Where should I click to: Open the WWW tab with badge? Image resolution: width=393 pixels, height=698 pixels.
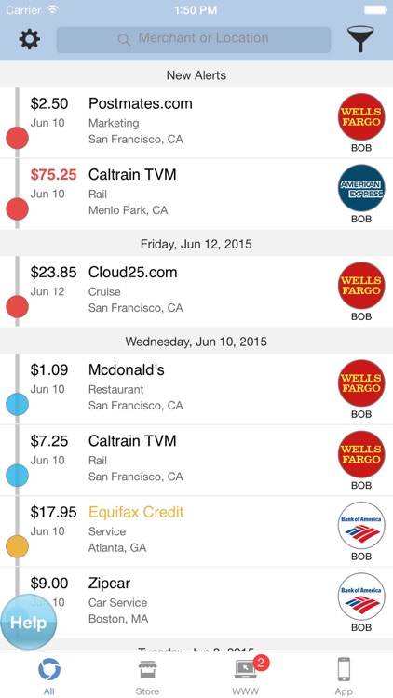pos(246,677)
